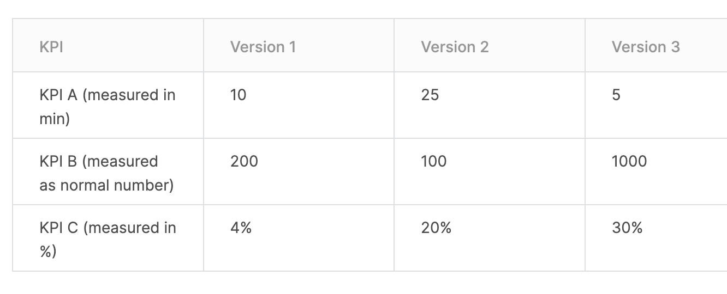
Task: Click the 'KPI B (measured' text line
Action: [x=99, y=162]
